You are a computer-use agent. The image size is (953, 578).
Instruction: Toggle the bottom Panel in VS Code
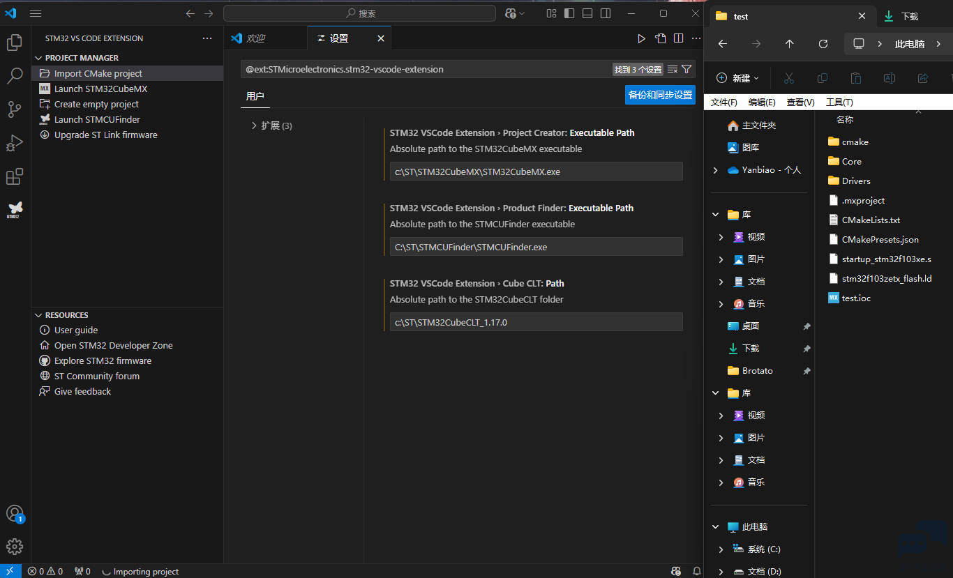587,13
